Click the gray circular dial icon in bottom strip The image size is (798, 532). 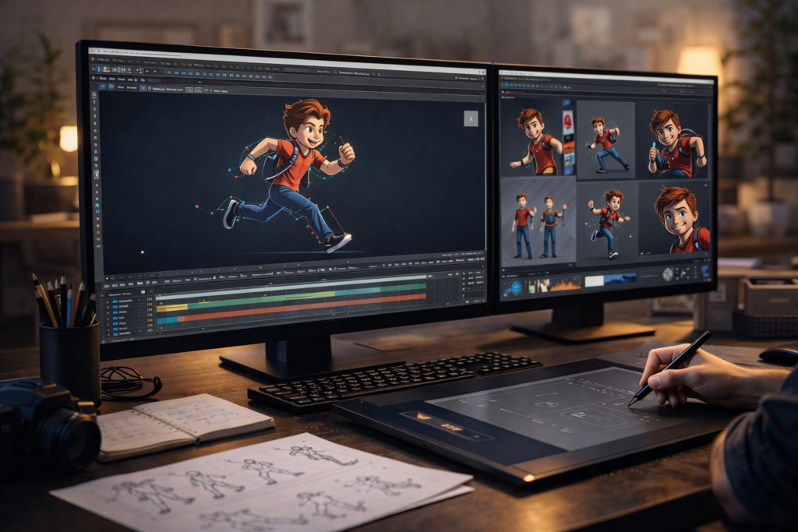pyautogui.click(x=668, y=273)
